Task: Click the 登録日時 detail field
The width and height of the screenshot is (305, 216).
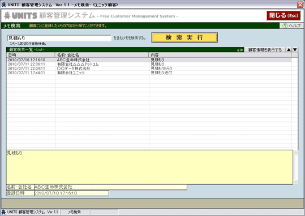Action: (x=71, y=193)
